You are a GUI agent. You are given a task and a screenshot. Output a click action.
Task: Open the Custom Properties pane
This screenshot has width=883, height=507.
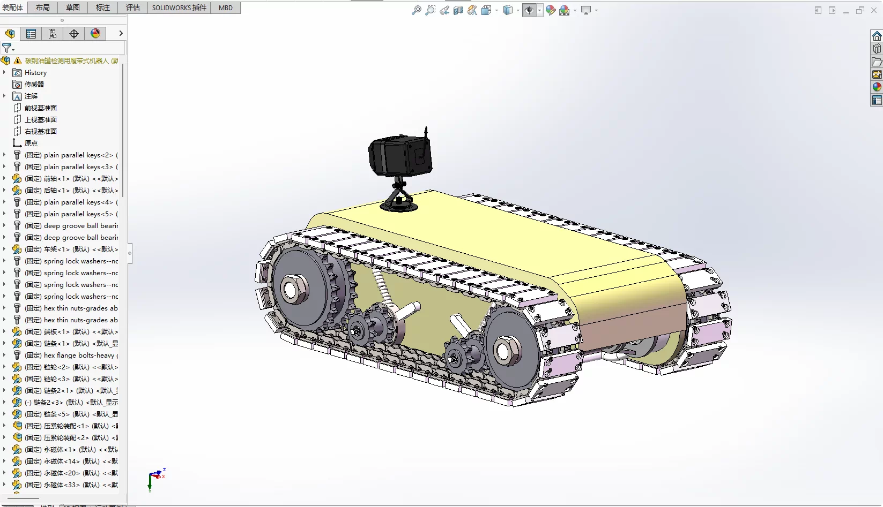[x=877, y=100]
